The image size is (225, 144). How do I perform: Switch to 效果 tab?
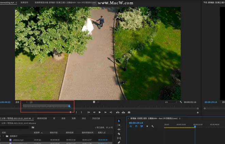pyautogui.click(x=74, y=118)
